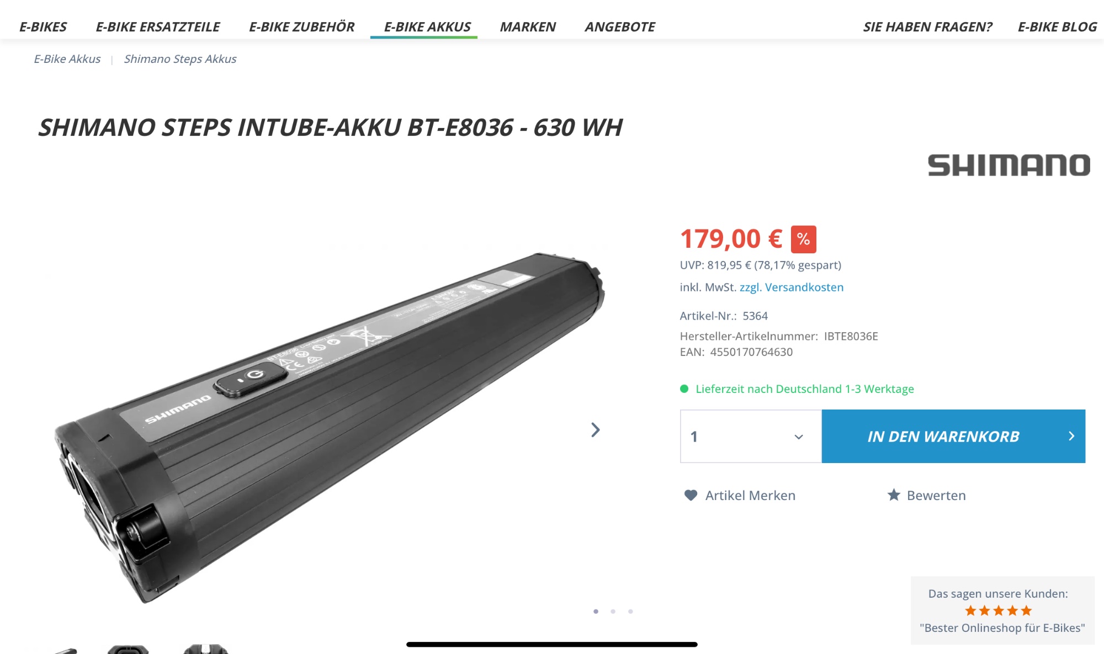The width and height of the screenshot is (1104, 654).
Task: Expand the E-Bike Ersatzteile navigation menu
Action: 158,26
